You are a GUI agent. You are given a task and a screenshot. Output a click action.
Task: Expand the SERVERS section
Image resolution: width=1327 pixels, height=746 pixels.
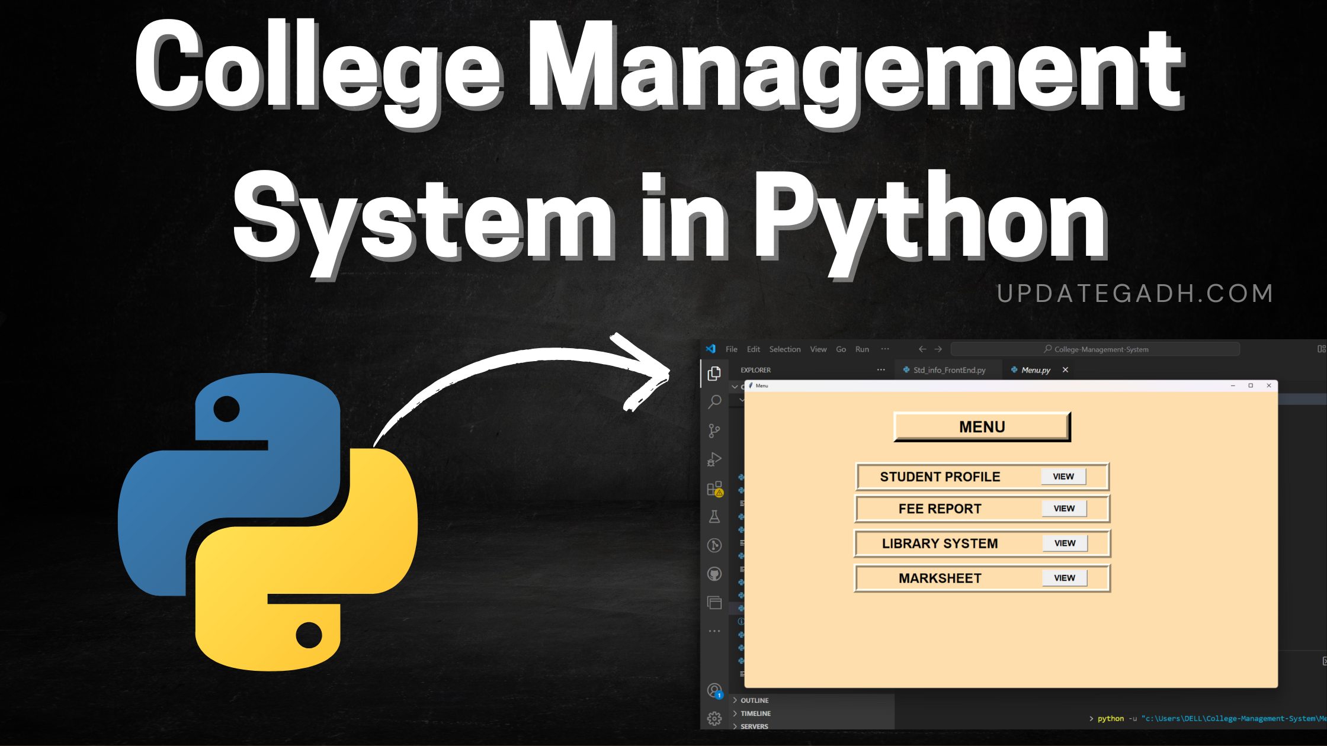[x=812, y=726]
